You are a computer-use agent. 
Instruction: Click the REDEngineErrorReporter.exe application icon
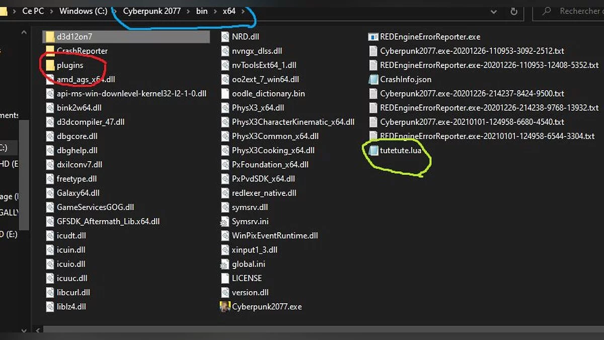tap(373, 37)
